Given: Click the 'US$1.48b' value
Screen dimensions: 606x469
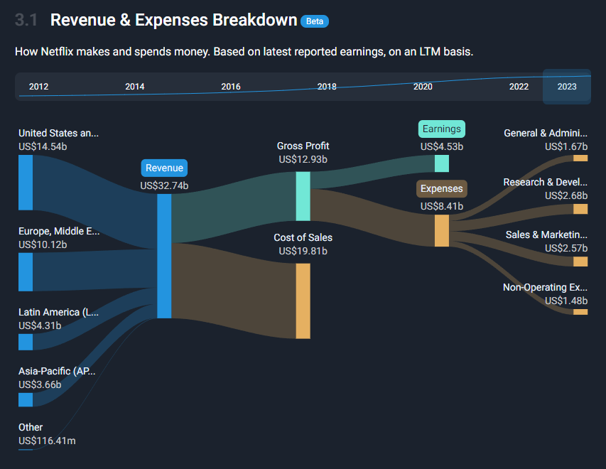Looking at the screenshot, I should [x=566, y=301].
